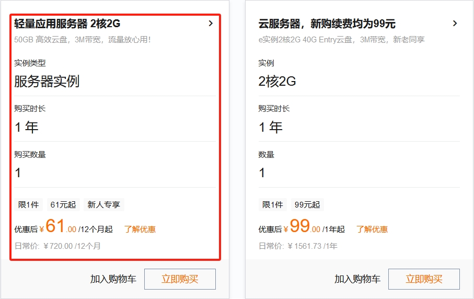The width and height of the screenshot is (474, 299).
Task: Click 1 年 duration under 云服务器
Action: (x=271, y=127)
